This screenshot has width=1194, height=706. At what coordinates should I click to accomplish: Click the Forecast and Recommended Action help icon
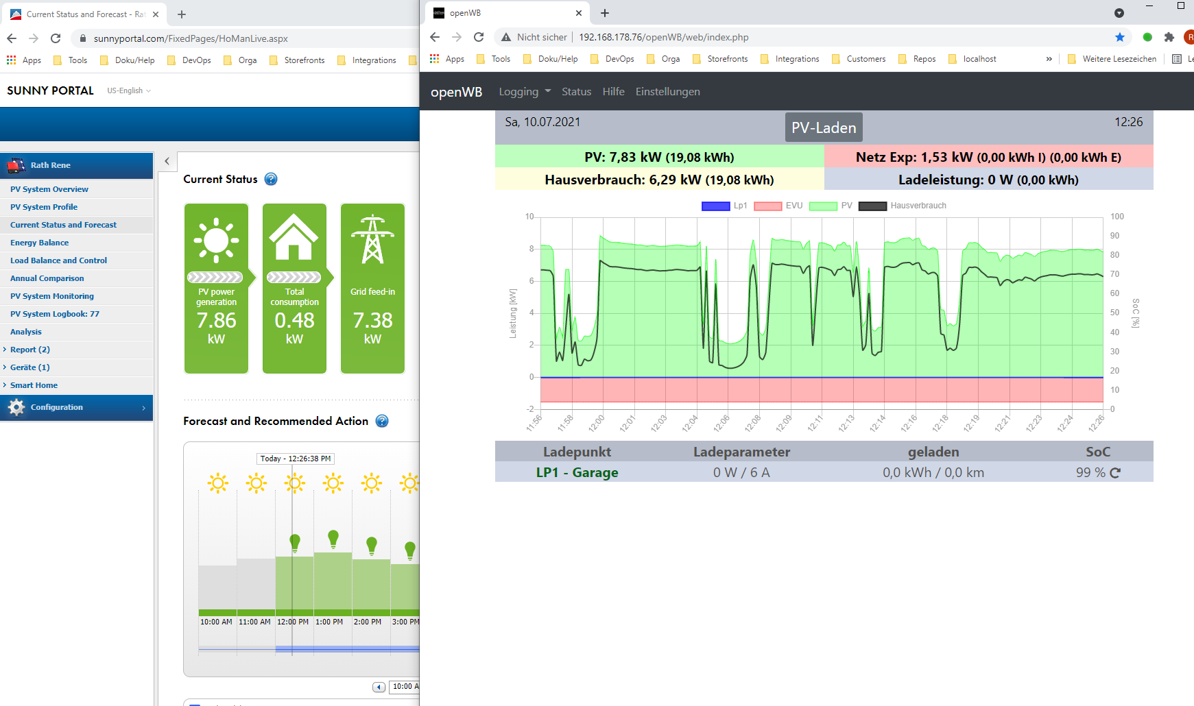(382, 422)
